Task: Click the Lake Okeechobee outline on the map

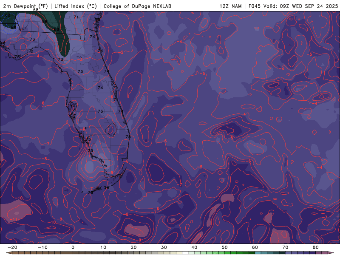Action: click(111, 130)
